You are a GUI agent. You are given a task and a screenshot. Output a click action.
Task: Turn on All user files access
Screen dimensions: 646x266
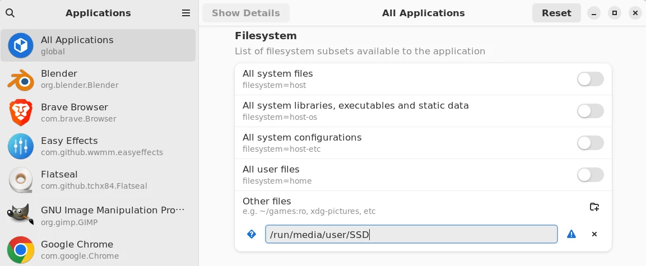[x=590, y=175]
